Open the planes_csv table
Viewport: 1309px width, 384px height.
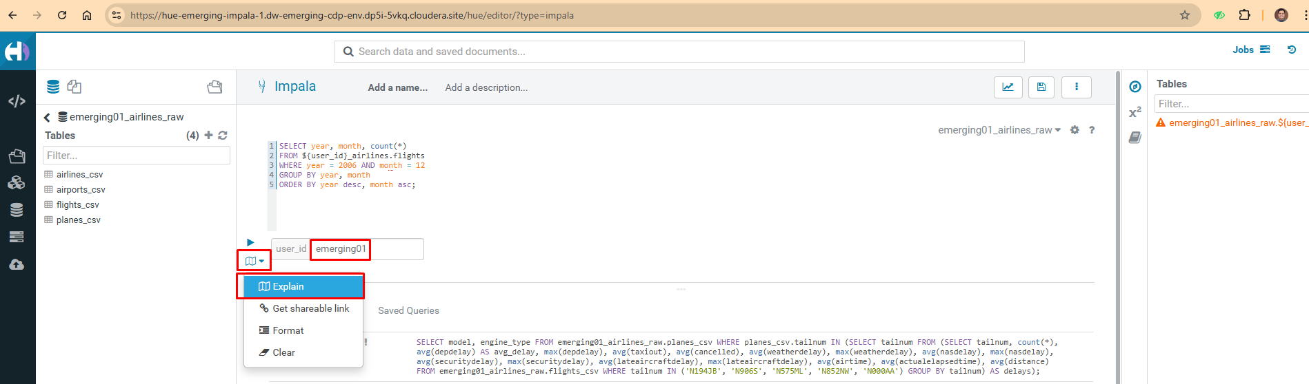(78, 220)
